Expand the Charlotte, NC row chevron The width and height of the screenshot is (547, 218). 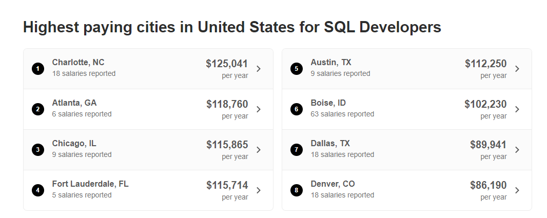tap(259, 69)
